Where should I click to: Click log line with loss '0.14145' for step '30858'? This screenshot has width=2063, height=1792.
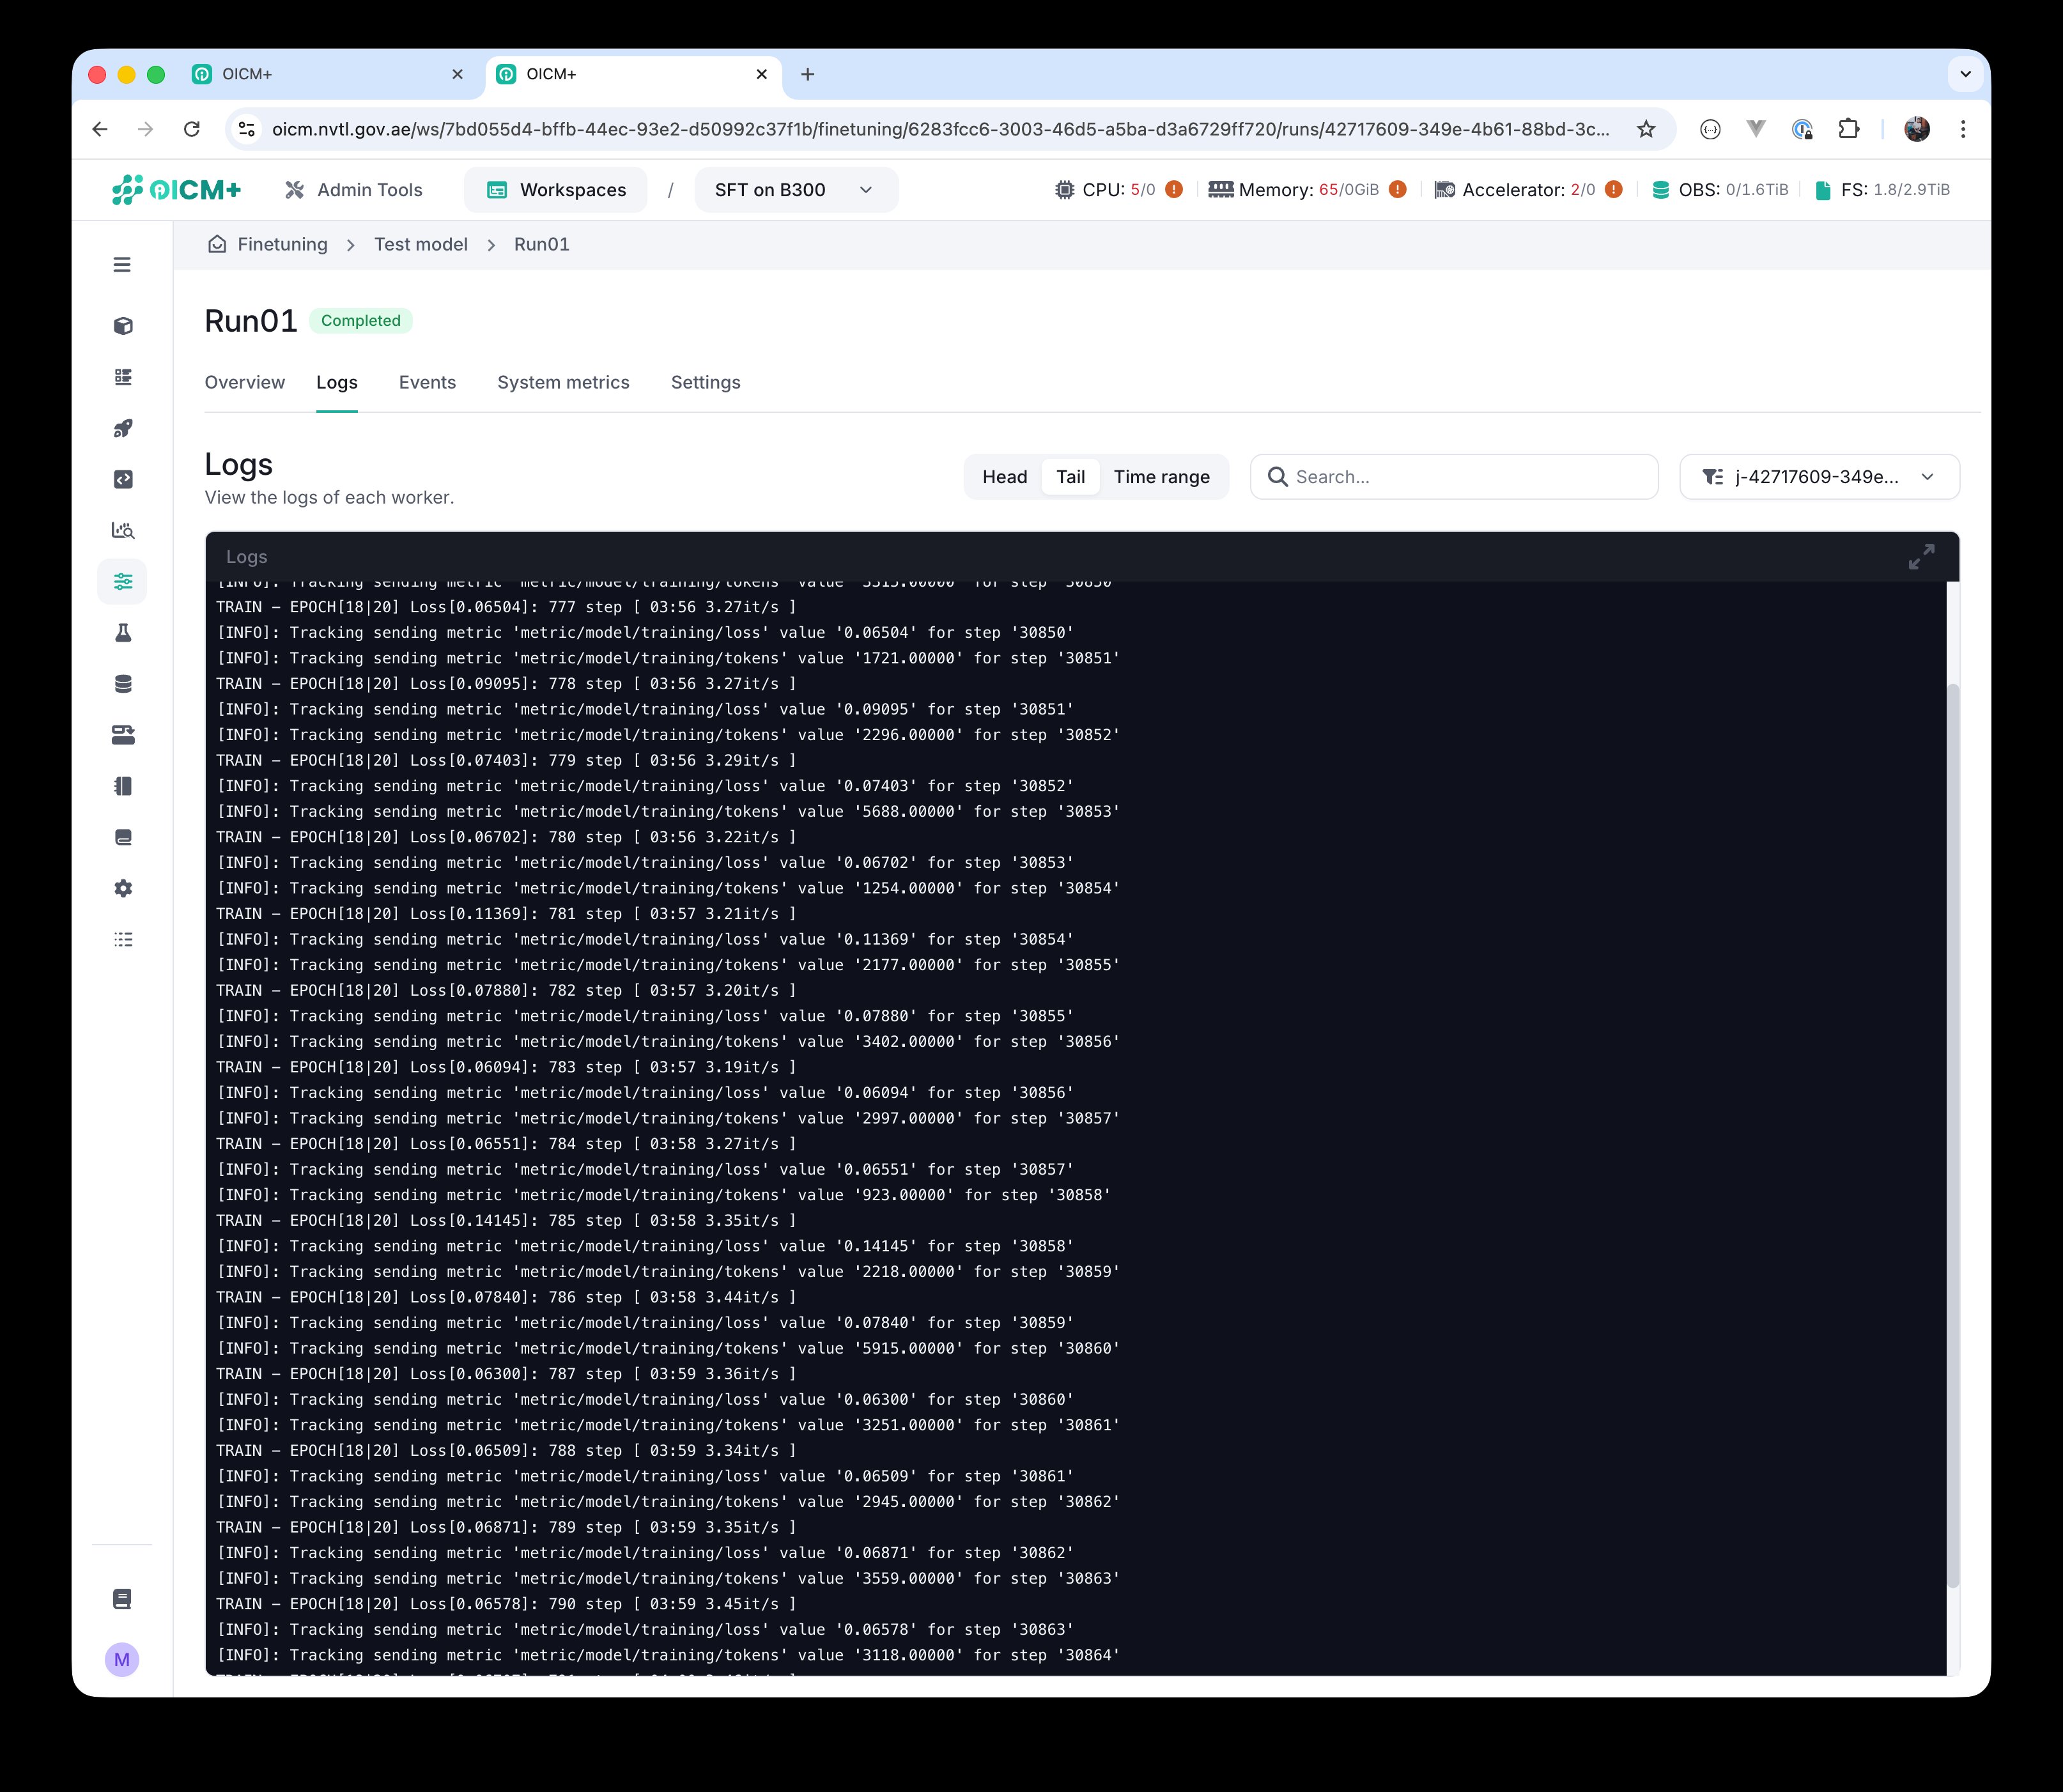645,1246
